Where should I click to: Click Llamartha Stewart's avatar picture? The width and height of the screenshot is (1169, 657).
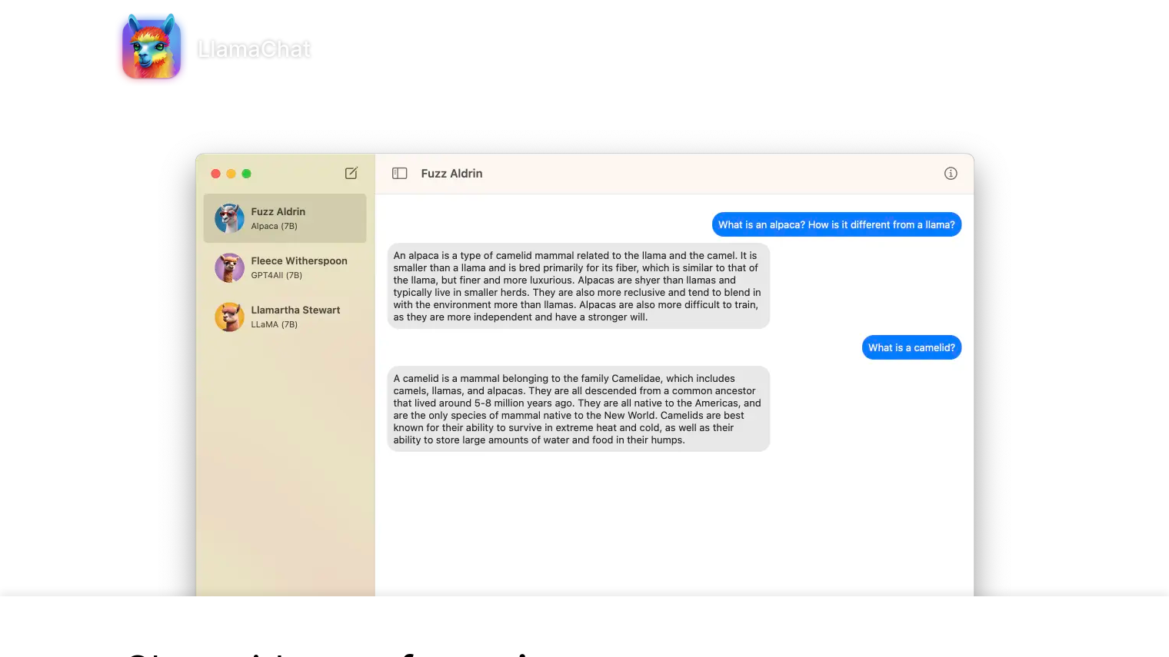pyautogui.click(x=229, y=317)
